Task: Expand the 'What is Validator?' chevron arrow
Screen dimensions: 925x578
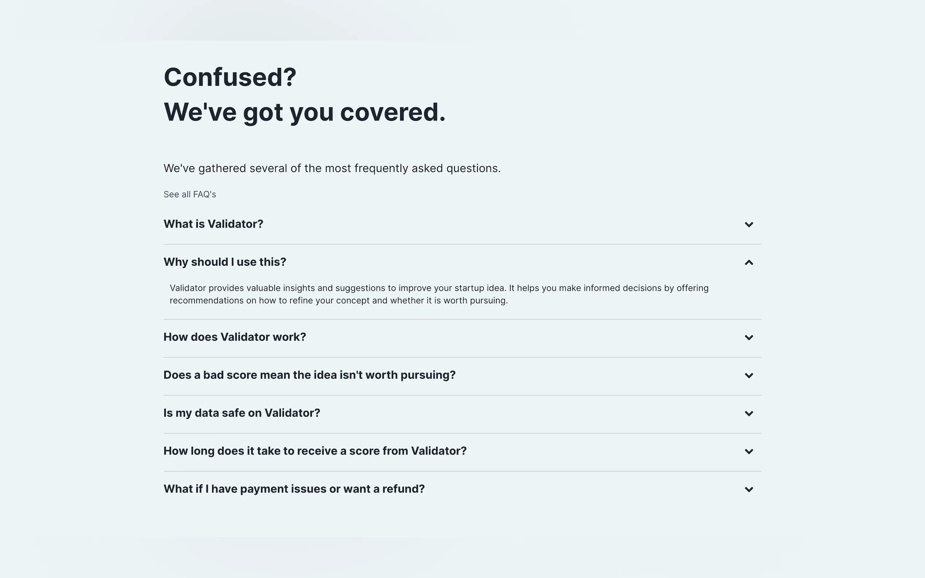Action: tap(748, 225)
